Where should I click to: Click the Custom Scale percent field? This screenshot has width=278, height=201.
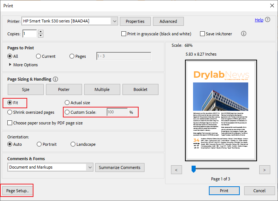(117, 112)
